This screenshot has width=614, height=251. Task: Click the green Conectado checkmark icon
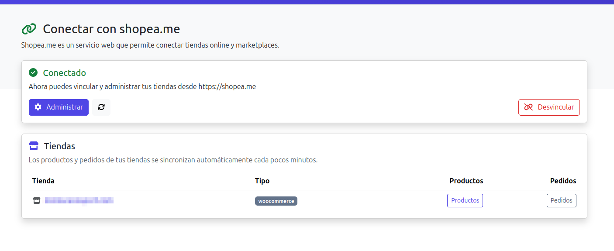tap(33, 72)
